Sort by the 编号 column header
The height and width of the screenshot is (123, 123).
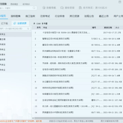[x=94, y=28]
